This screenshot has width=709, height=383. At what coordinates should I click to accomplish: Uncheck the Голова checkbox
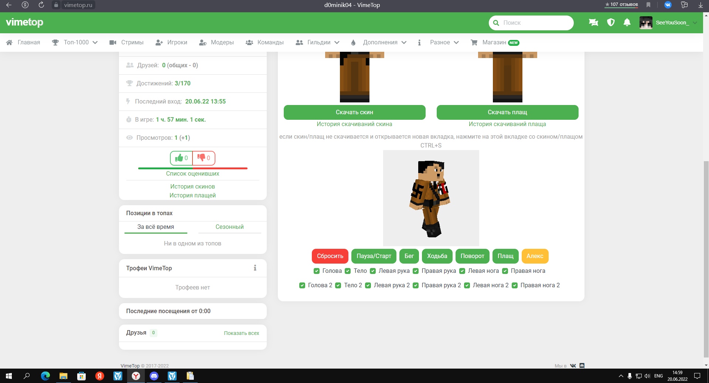point(317,271)
